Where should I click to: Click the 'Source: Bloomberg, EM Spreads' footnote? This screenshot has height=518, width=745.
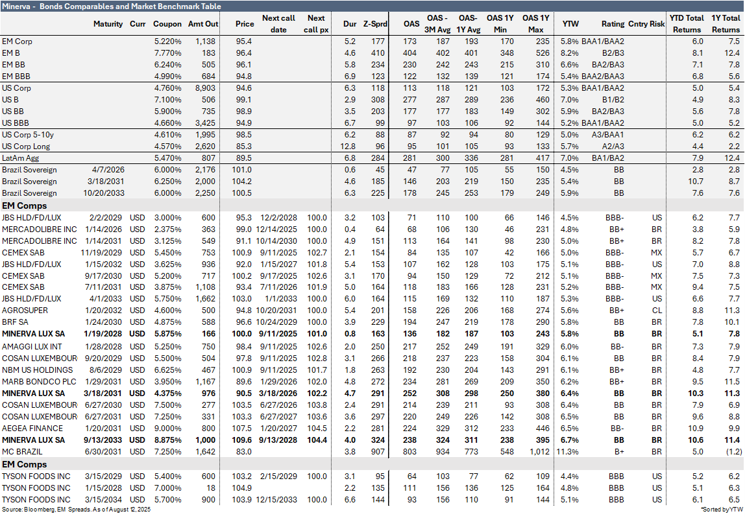pos(76,510)
